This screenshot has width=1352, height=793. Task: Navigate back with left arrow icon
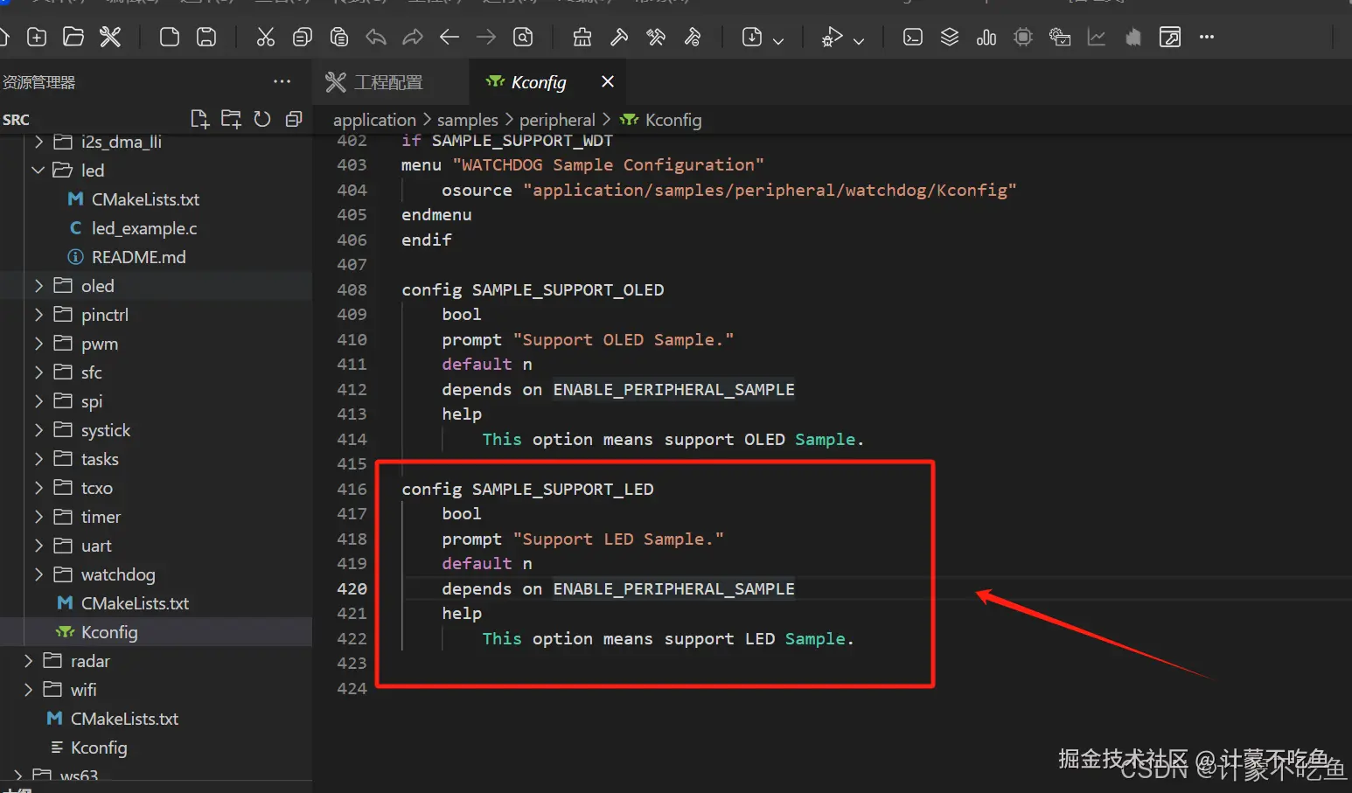click(x=450, y=37)
